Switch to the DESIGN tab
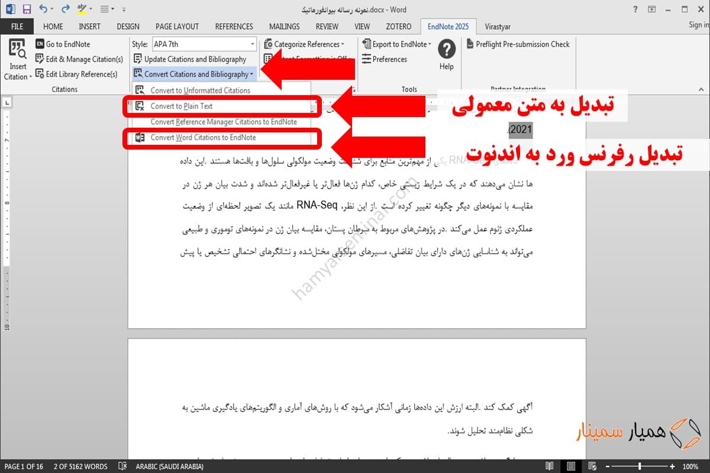 128,27
